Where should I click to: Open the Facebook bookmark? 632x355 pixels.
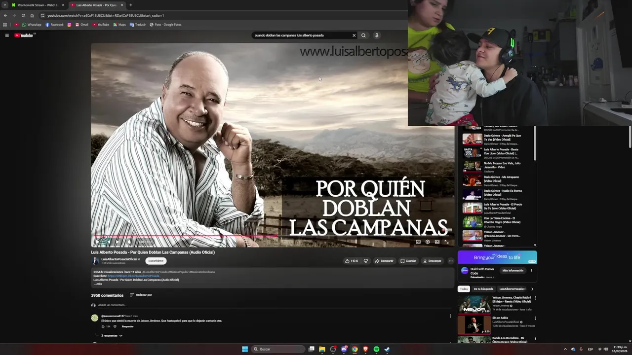tap(54, 25)
